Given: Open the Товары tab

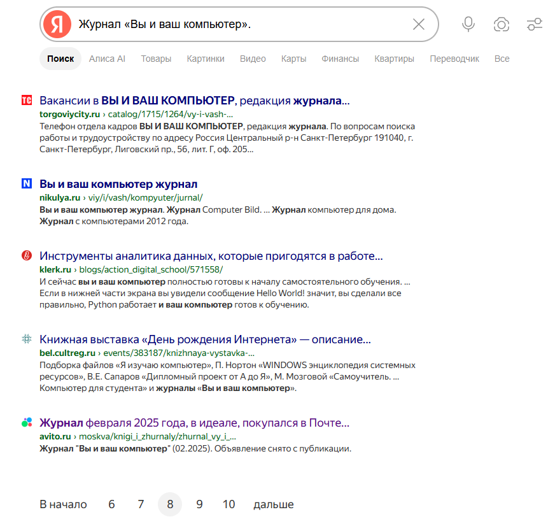Looking at the screenshot, I should tap(156, 59).
